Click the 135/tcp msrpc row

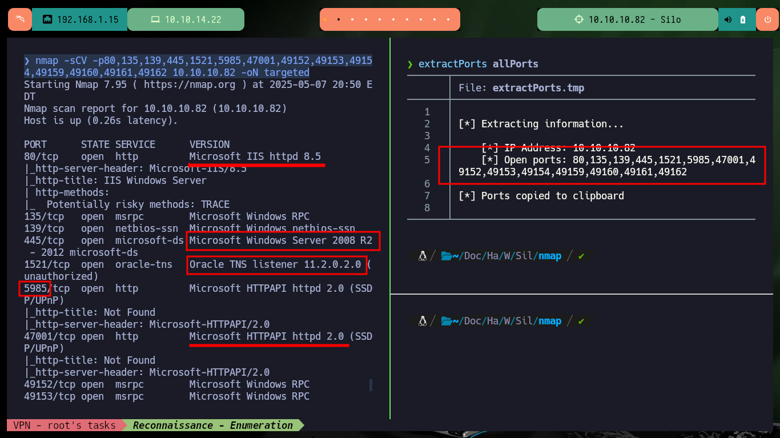coord(167,216)
